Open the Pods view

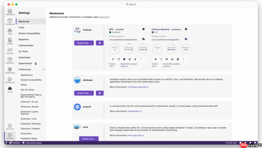tap(10, 31)
